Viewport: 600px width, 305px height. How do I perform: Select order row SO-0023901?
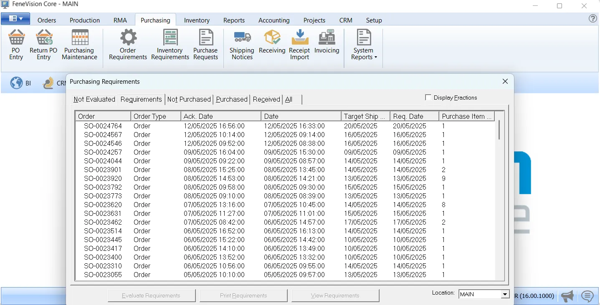(x=285, y=170)
